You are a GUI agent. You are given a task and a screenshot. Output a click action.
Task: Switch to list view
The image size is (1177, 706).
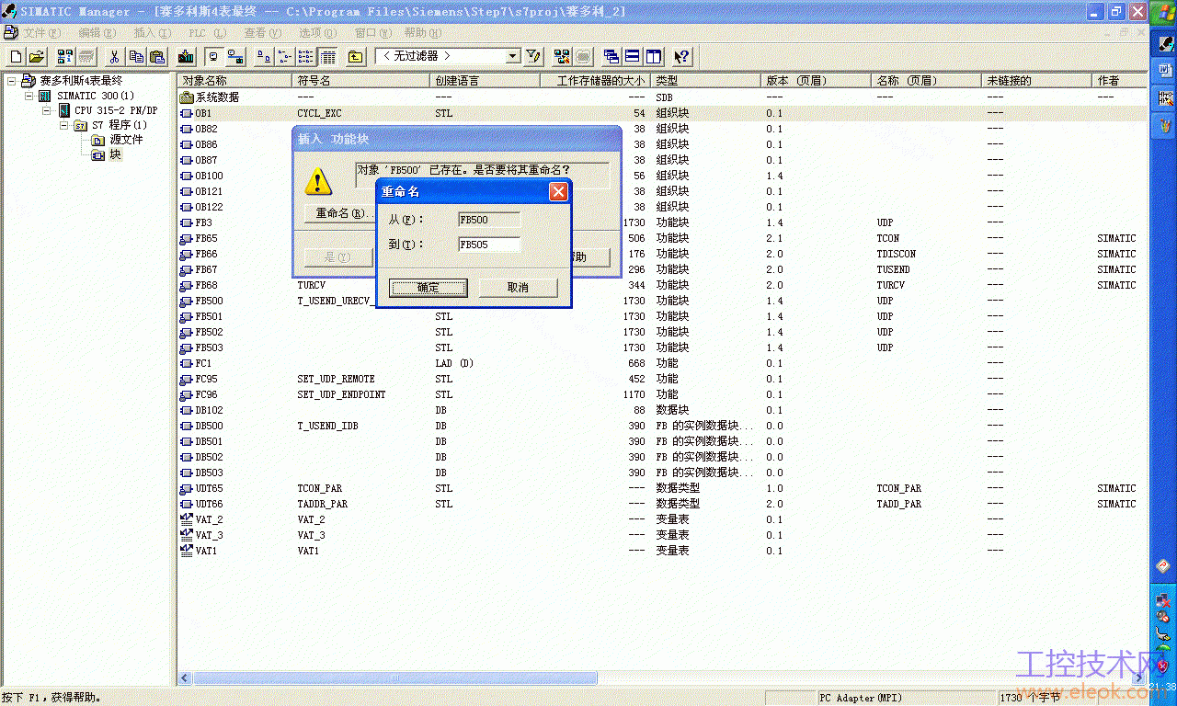(306, 57)
